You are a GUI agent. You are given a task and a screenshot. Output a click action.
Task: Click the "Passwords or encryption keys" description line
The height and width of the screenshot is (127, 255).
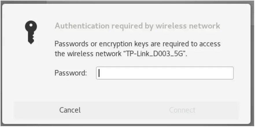(x=137, y=44)
